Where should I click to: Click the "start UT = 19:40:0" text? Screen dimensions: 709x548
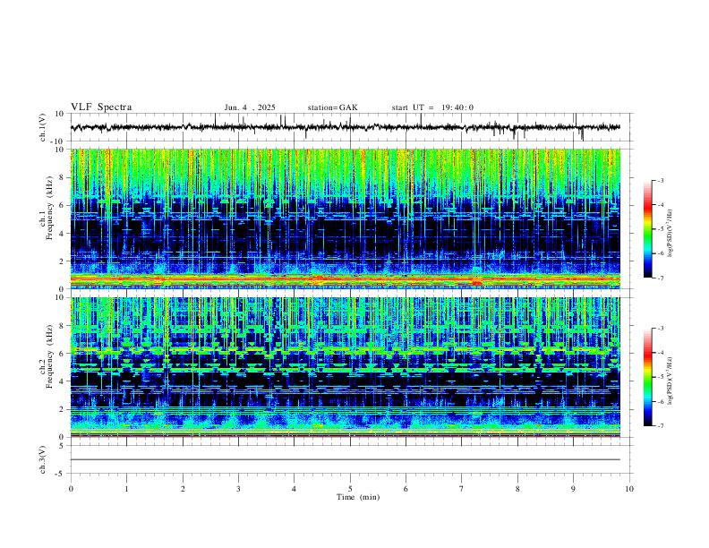[432, 107]
